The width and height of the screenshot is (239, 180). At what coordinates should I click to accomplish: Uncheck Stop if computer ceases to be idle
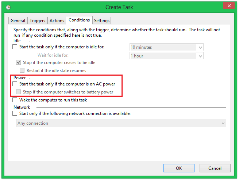coord(19,63)
